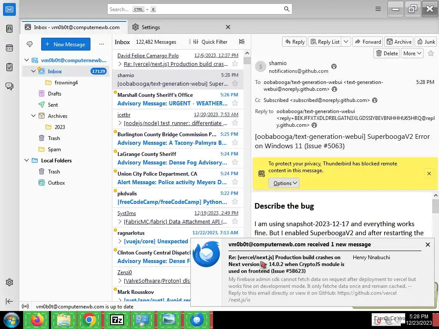
Task: Click the online status indicator in status bar
Action: [x=25, y=307]
